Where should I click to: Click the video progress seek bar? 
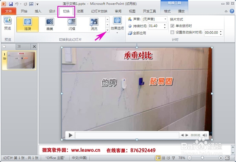[x=127, y=135]
